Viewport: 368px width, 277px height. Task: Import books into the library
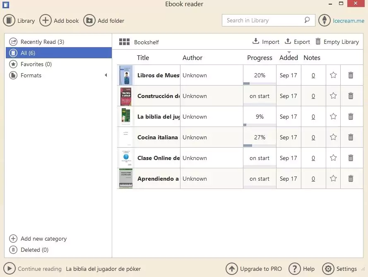[x=265, y=41]
